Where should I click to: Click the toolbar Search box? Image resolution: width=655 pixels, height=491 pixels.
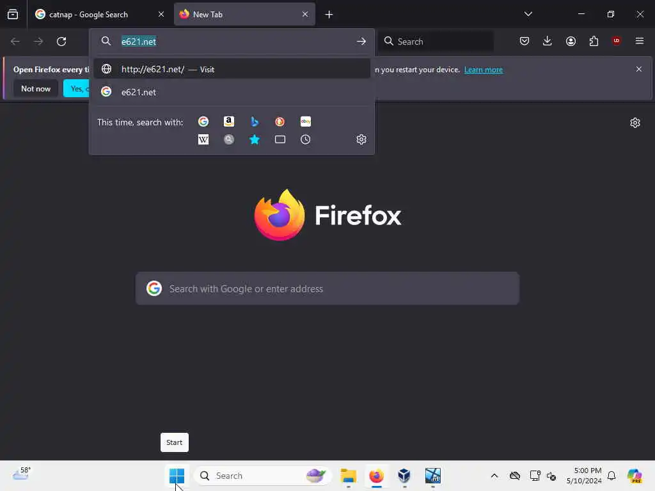click(x=436, y=42)
